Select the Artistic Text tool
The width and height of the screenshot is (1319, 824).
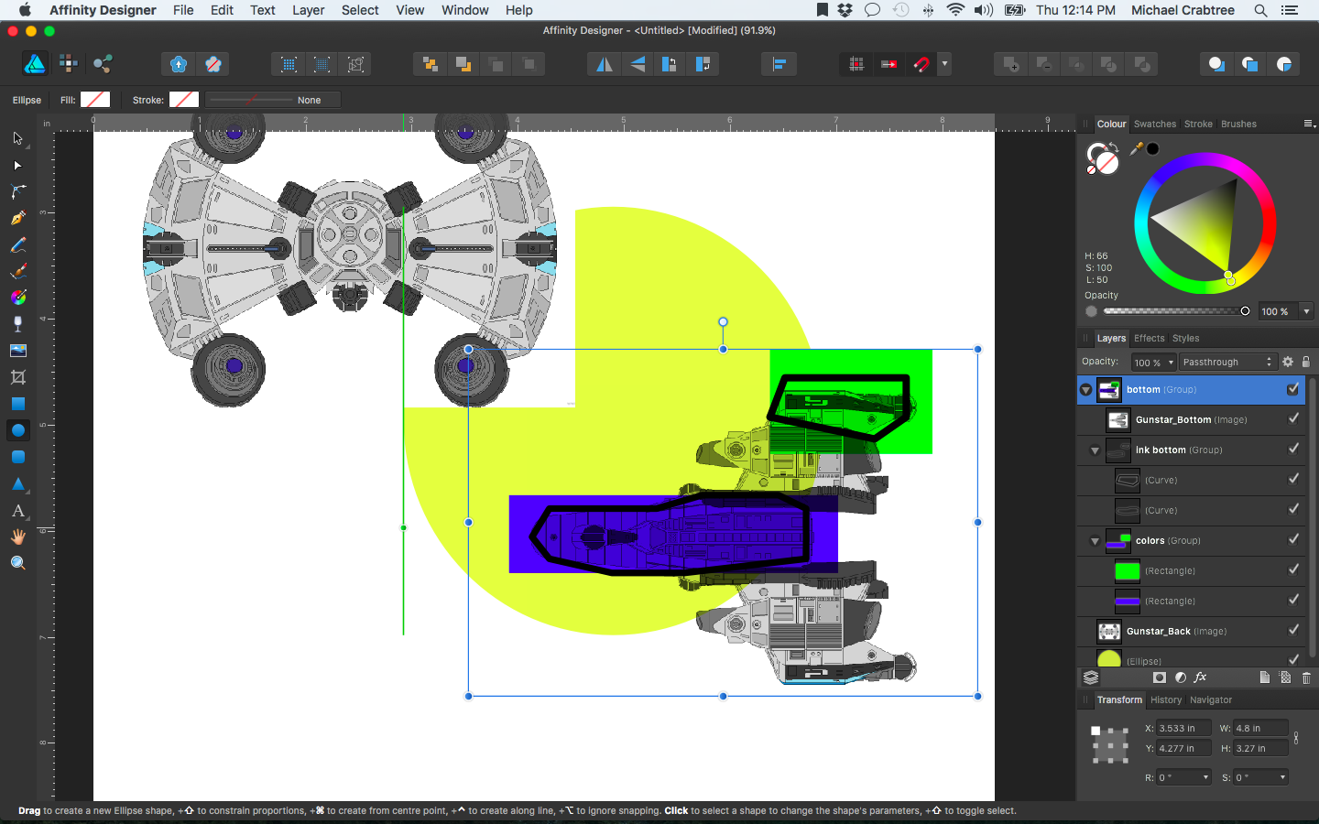(x=17, y=510)
